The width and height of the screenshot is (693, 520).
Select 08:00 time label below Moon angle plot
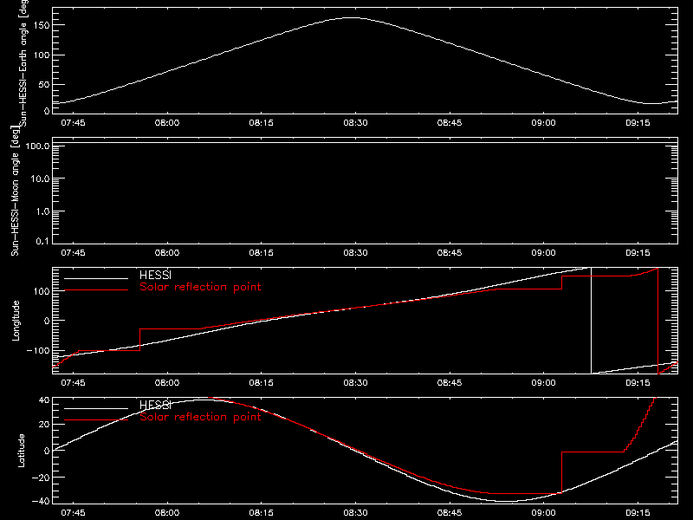coord(167,252)
